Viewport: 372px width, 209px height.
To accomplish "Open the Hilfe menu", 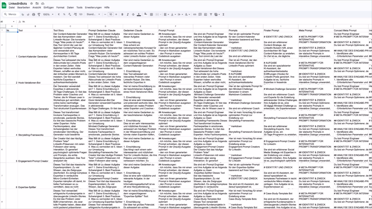I will click(x=107, y=8).
